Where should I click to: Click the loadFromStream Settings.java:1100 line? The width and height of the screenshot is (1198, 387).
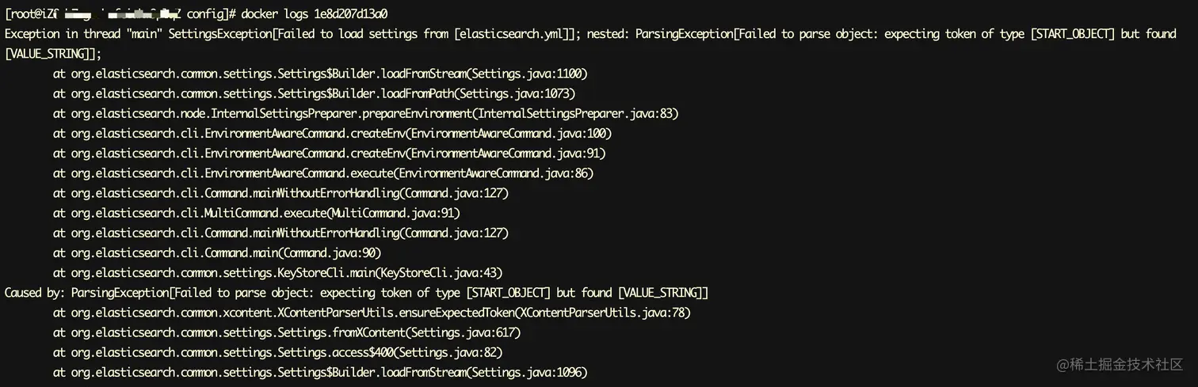point(320,74)
